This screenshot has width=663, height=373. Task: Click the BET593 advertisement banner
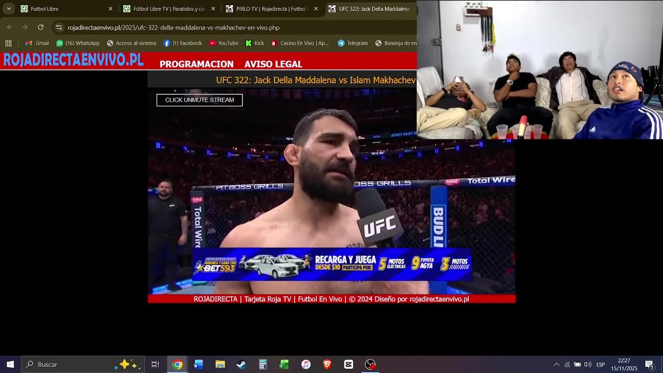[x=331, y=265]
